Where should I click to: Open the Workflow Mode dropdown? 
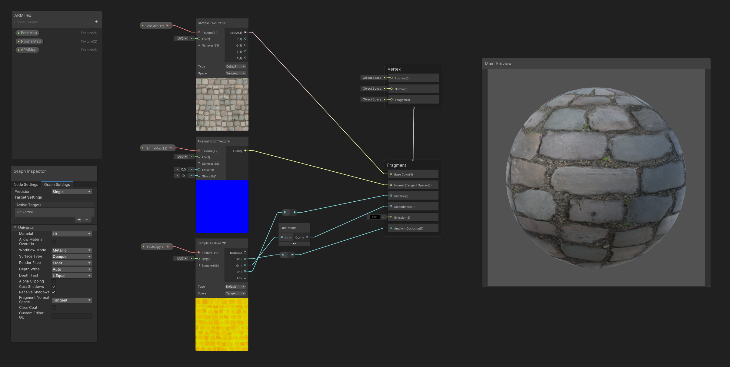72,250
